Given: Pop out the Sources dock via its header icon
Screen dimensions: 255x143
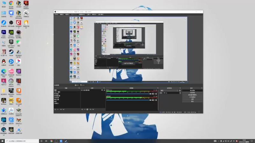Looking at the screenshot, I should click(104, 88).
